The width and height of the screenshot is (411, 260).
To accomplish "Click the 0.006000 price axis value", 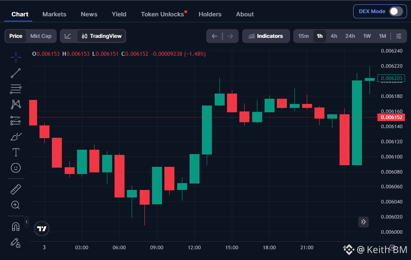I will click(391, 232).
